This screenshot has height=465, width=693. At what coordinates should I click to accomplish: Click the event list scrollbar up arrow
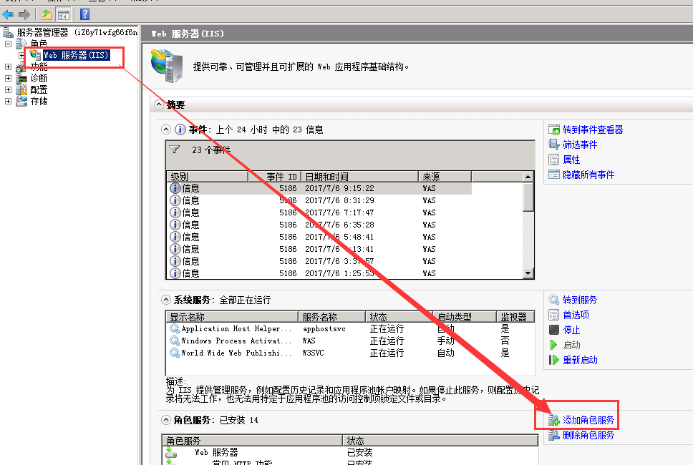click(528, 177)
